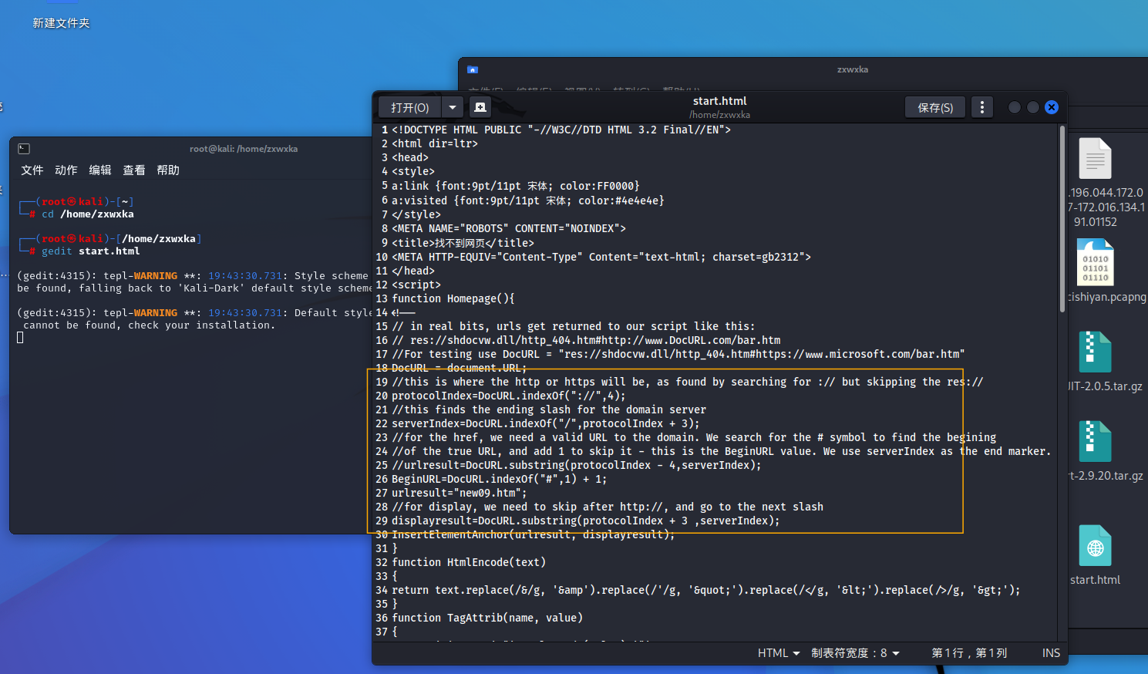
Task: Click the new document icon in gedit
Action: 480,107
